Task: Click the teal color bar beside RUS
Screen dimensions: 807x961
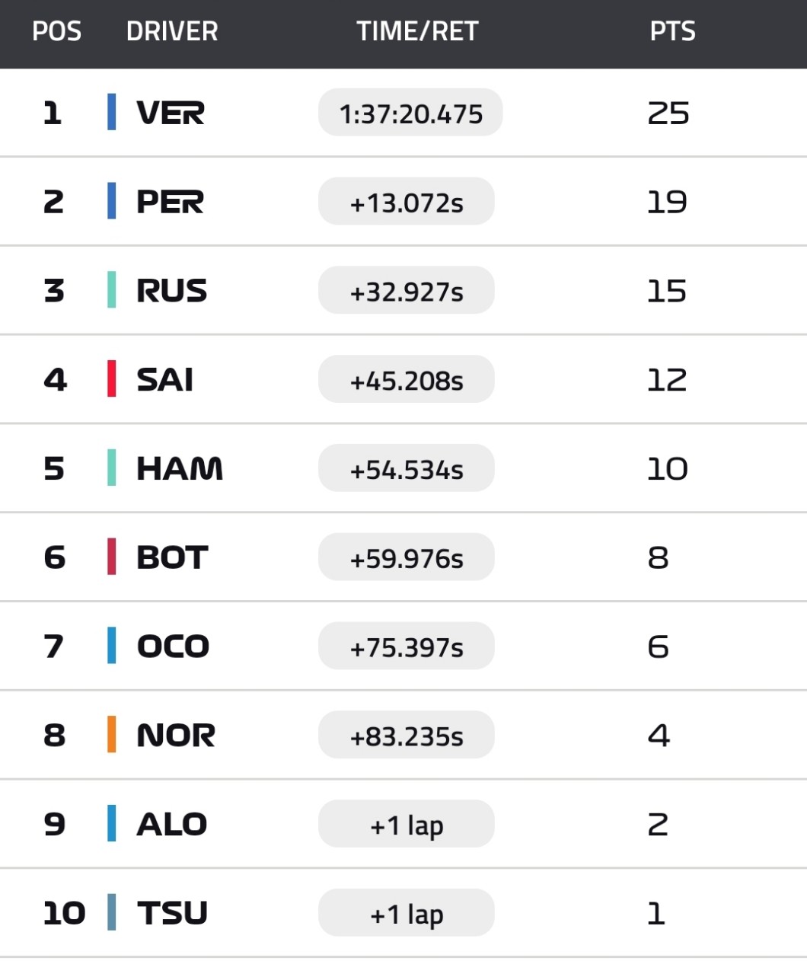Action: coord(112,291)
